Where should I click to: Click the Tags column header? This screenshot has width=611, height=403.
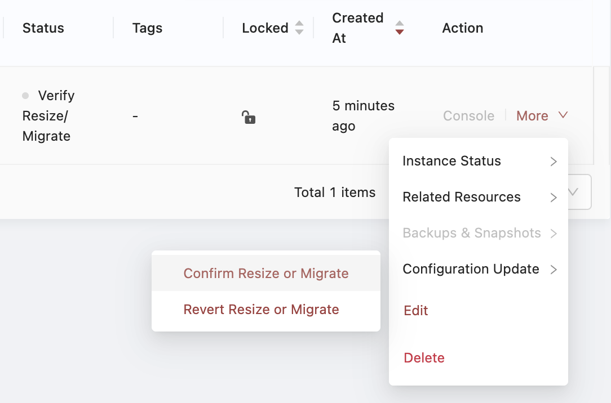click(x=147, y=28)
